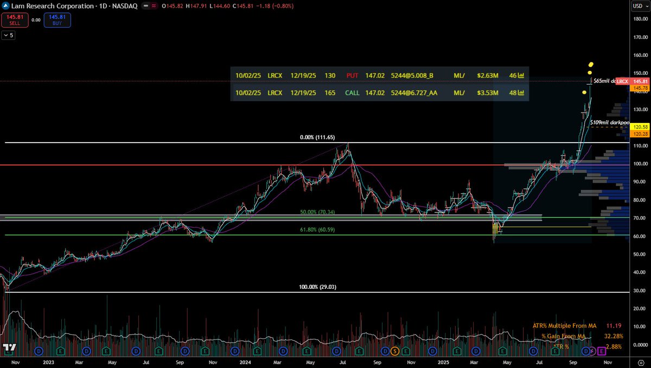Click the 50.00% (70.34) Fibonacci label

pos(318,212)
